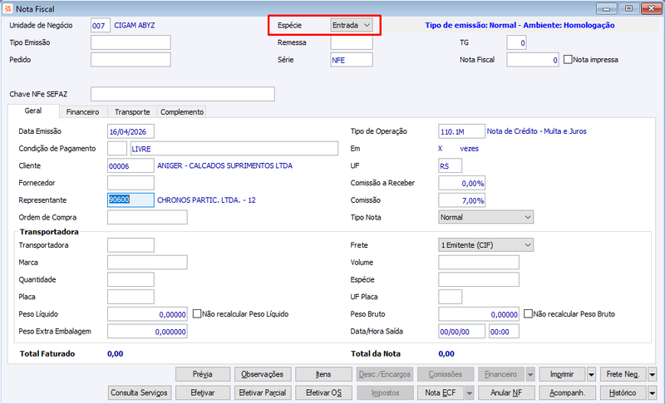Click the Cliente code field 00006
The image size is (665, 404).
click(x=131, y=165)
